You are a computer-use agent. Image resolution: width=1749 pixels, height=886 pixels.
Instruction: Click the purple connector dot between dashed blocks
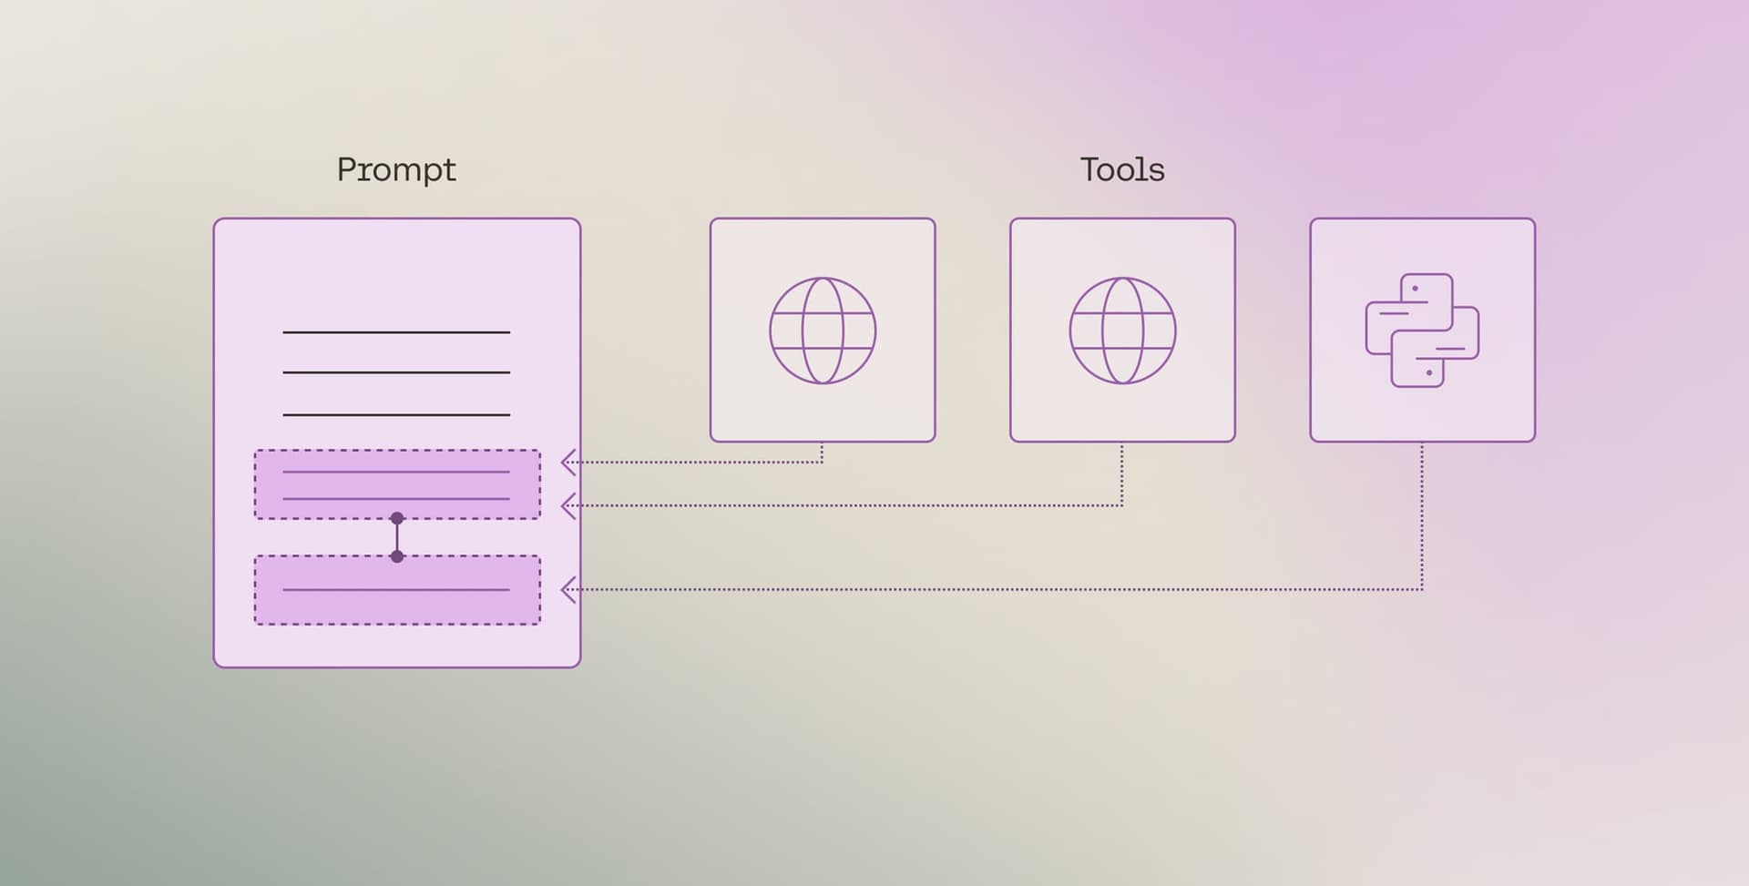397,519
